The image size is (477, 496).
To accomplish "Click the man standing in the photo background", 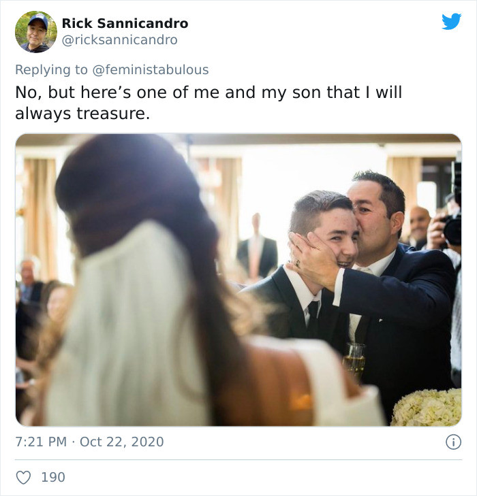I will tap(257, 248).
